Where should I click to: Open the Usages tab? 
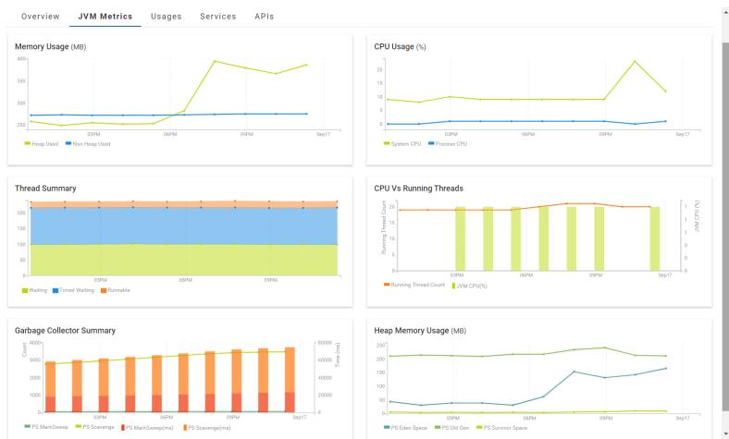pyautogui.click(x=166, y=17)
